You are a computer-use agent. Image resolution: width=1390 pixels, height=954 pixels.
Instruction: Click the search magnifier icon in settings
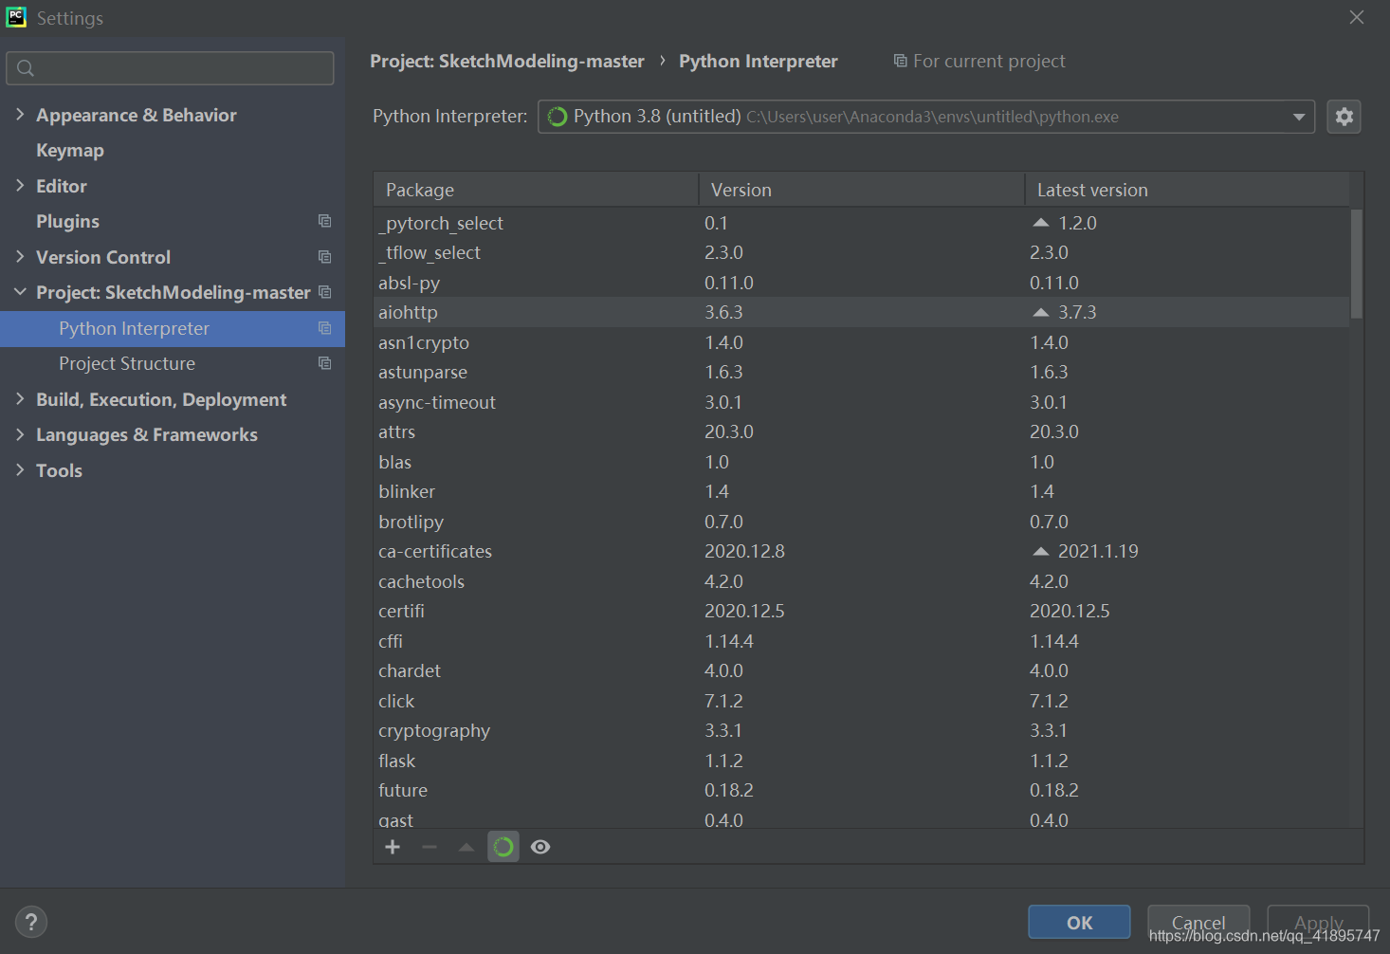tap(26, 68)
